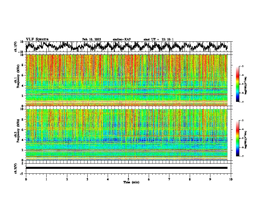
Task: Click the "ch.3(V)" axis label
Action: click(16, 168)
